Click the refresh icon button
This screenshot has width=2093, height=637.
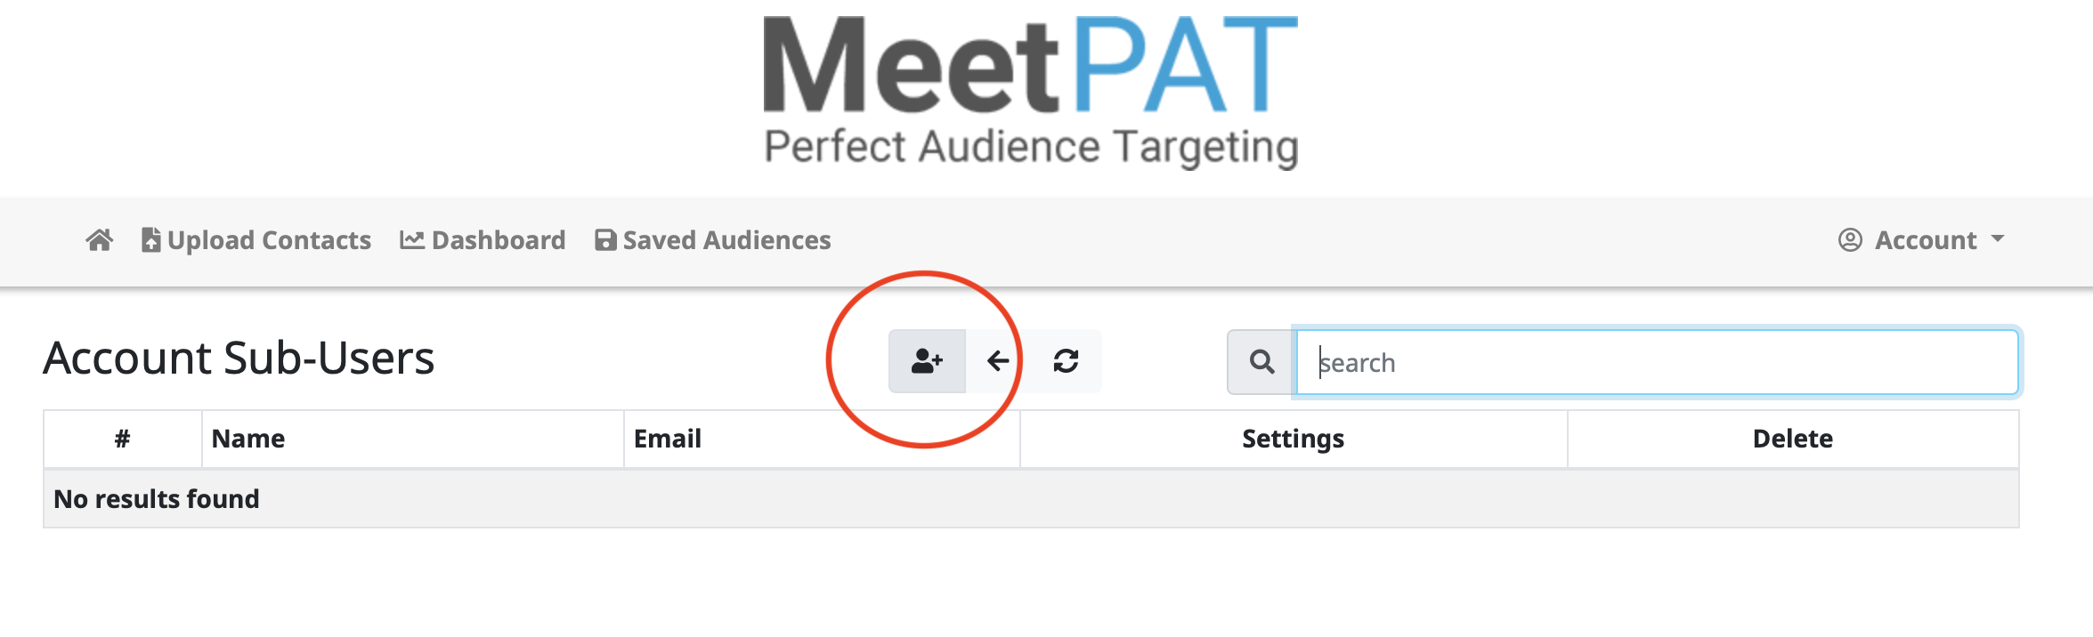click(x=1066, y=361)
